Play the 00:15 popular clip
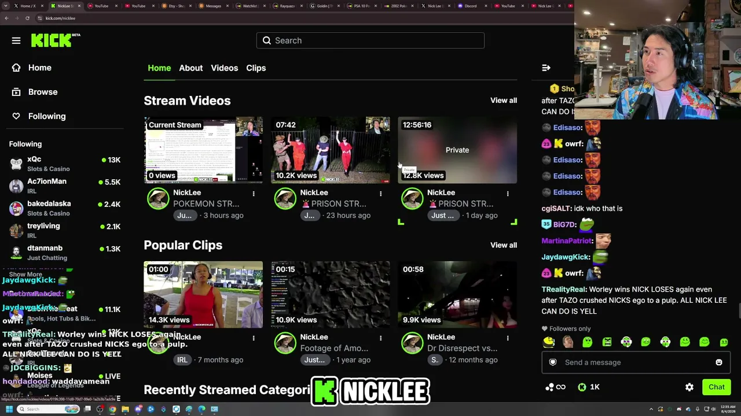 click(x=331, y=295)
